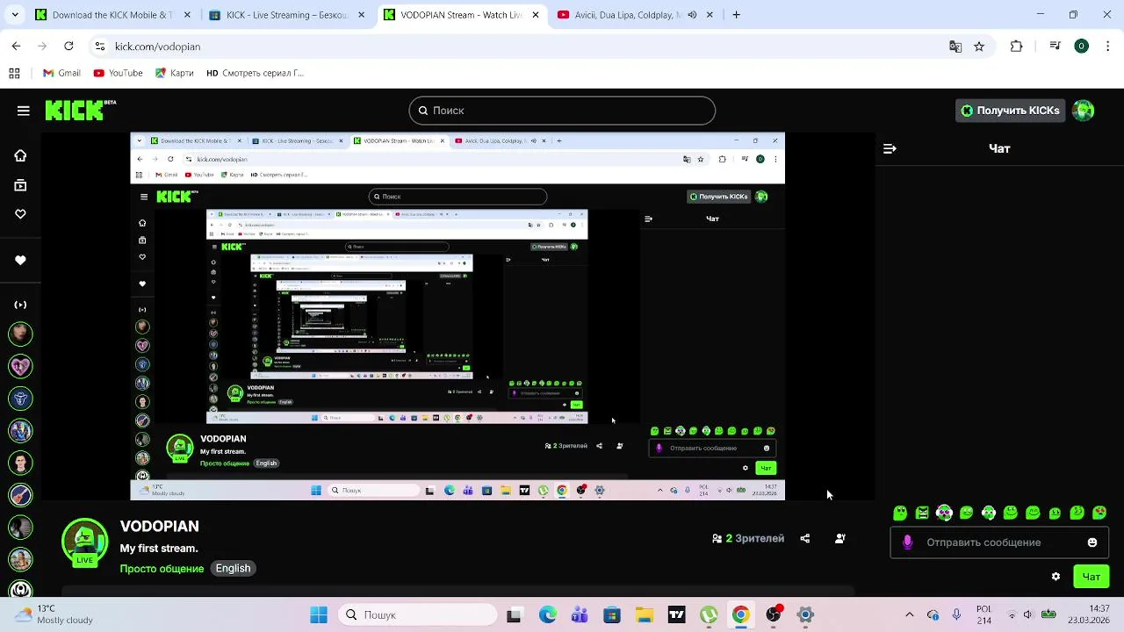This screenshot has width=1124, height=632.
Task: Open the 13°C Mostly cloudy weather widget
Action: tap(53, 614)
